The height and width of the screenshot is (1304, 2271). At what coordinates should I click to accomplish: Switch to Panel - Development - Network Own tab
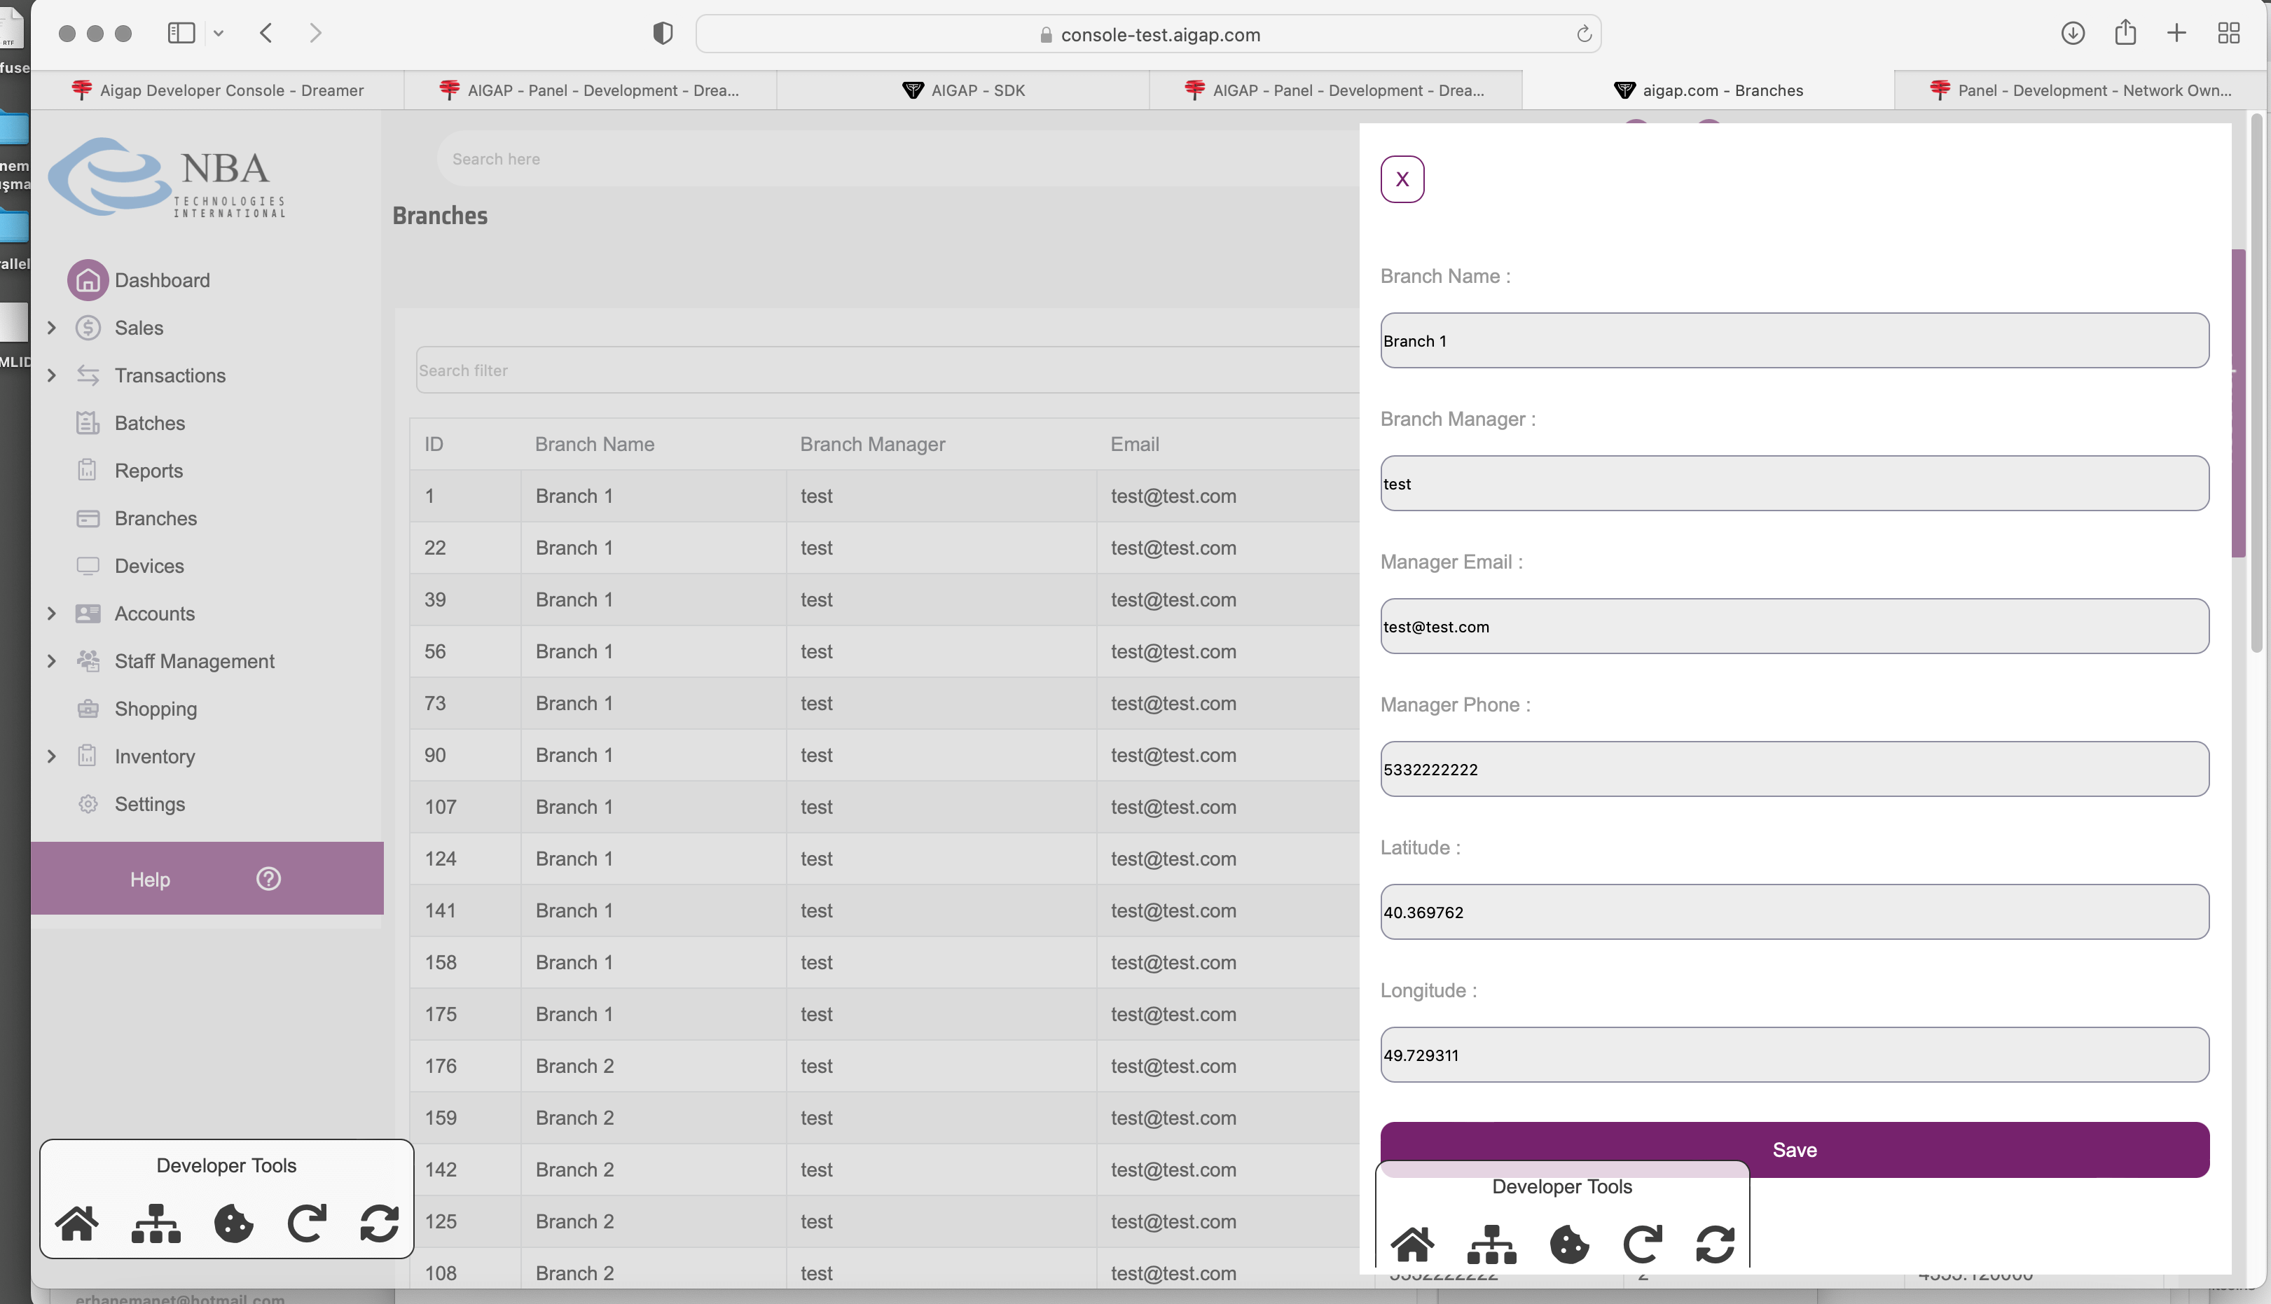pyautogui.click(x=2081, y=90)
